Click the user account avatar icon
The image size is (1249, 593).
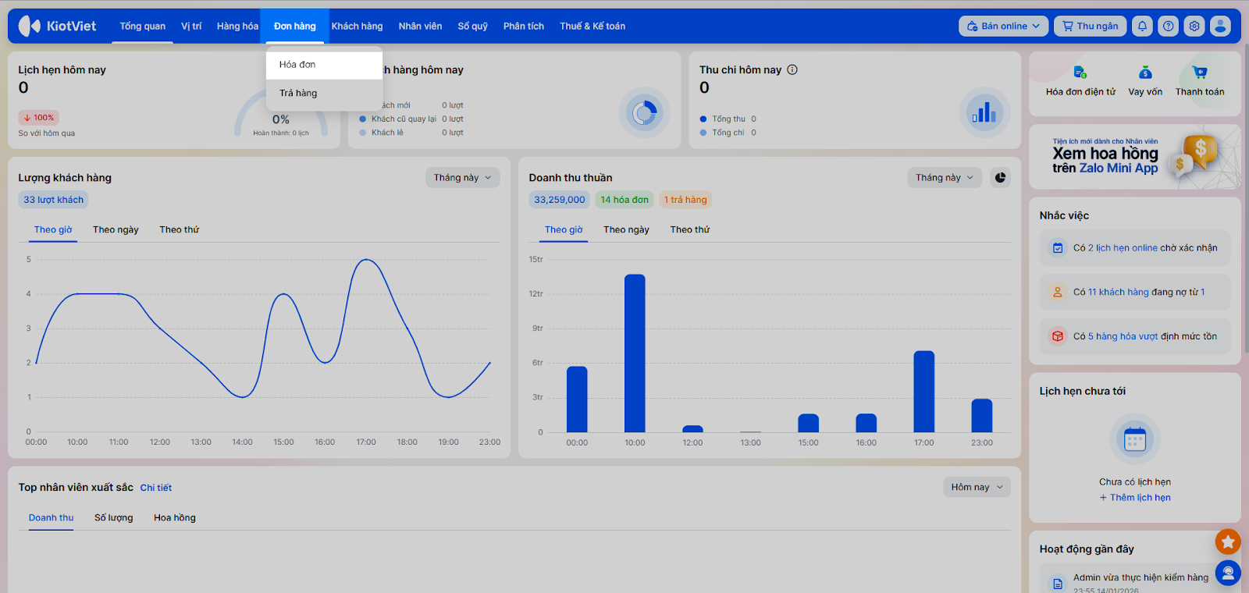point(1220,26)
